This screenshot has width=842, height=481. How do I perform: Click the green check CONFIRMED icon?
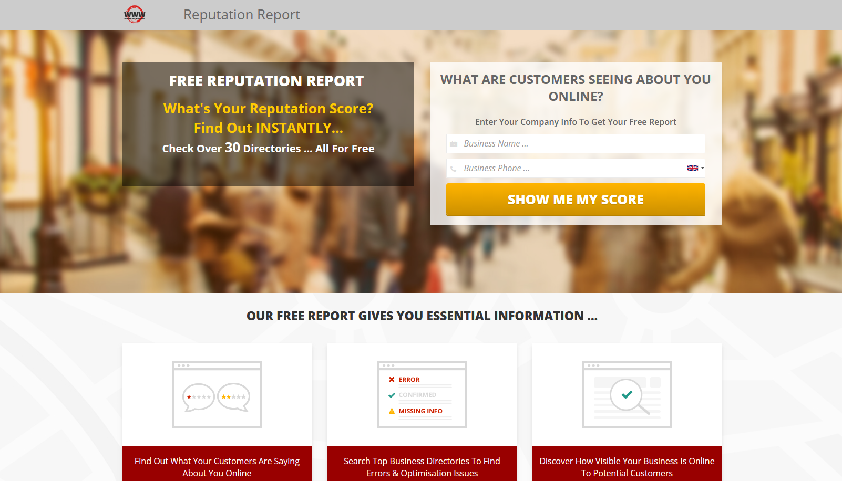(x=392, y=395)
